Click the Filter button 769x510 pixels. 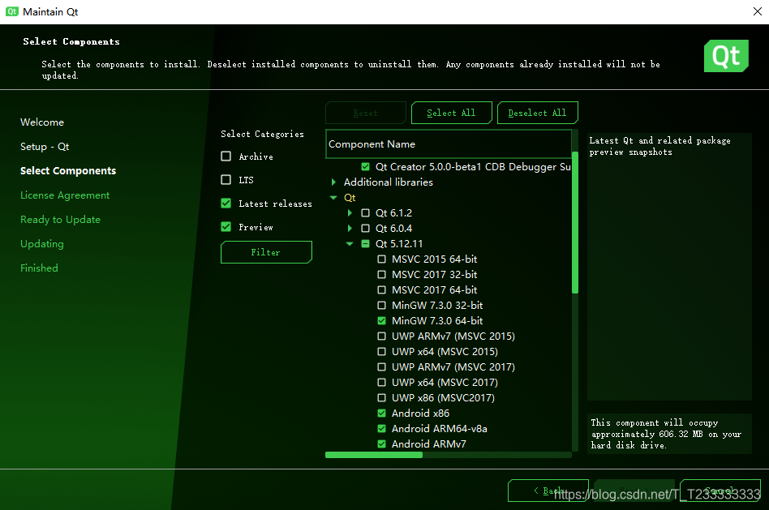point(266,252)
